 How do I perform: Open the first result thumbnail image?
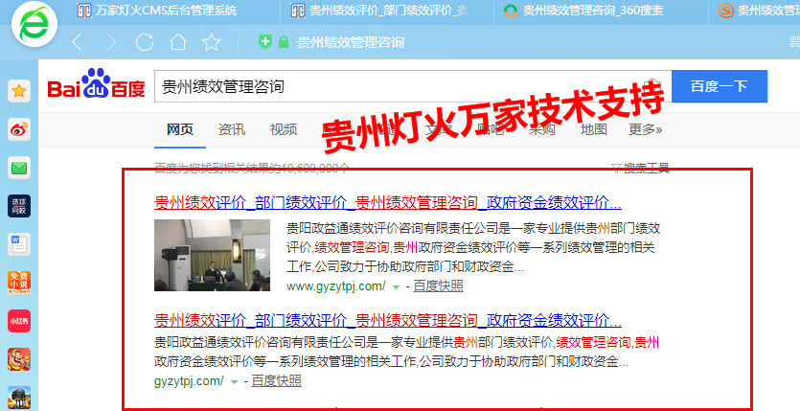(212, 255)
